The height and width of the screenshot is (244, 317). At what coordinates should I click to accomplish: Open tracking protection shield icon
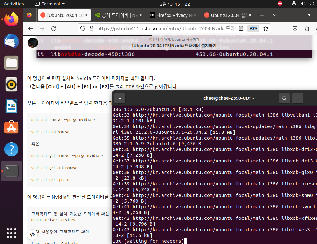click(x=83, y=29)
